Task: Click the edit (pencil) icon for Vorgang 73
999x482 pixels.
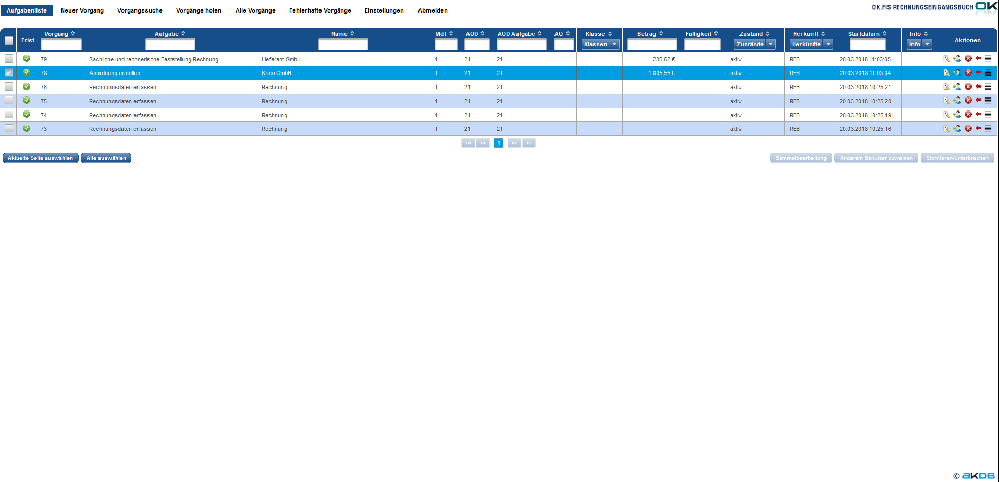Action: pos(946,129)
